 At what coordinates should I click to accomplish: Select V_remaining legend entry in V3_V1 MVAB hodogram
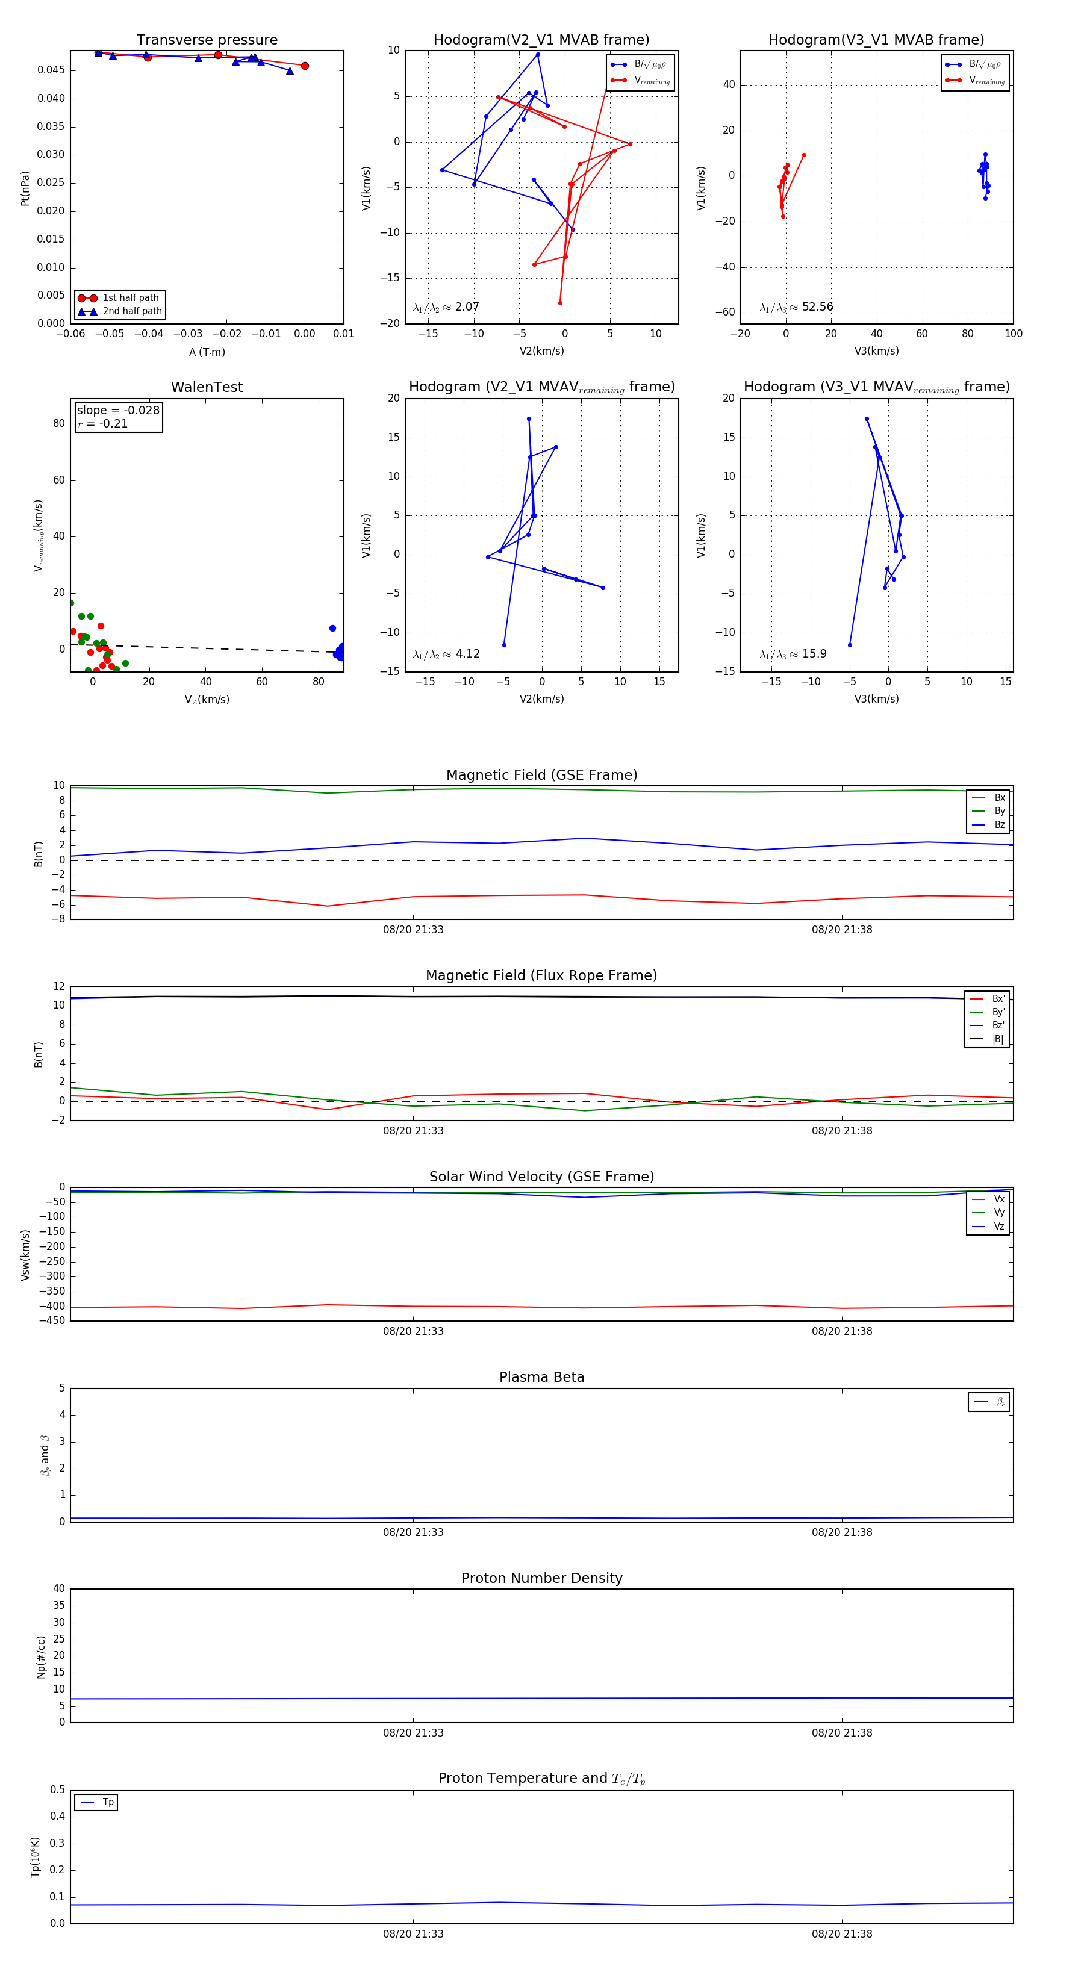pos(975,80)
